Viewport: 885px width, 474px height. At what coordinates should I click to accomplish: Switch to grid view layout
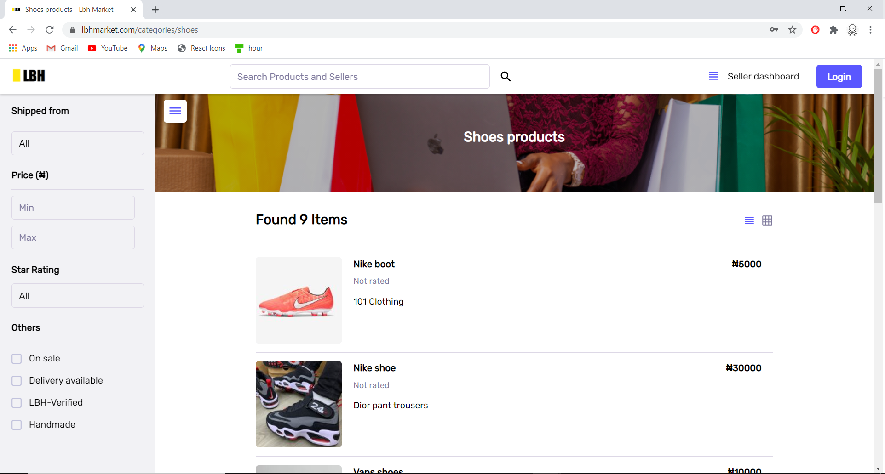point(767,220)
